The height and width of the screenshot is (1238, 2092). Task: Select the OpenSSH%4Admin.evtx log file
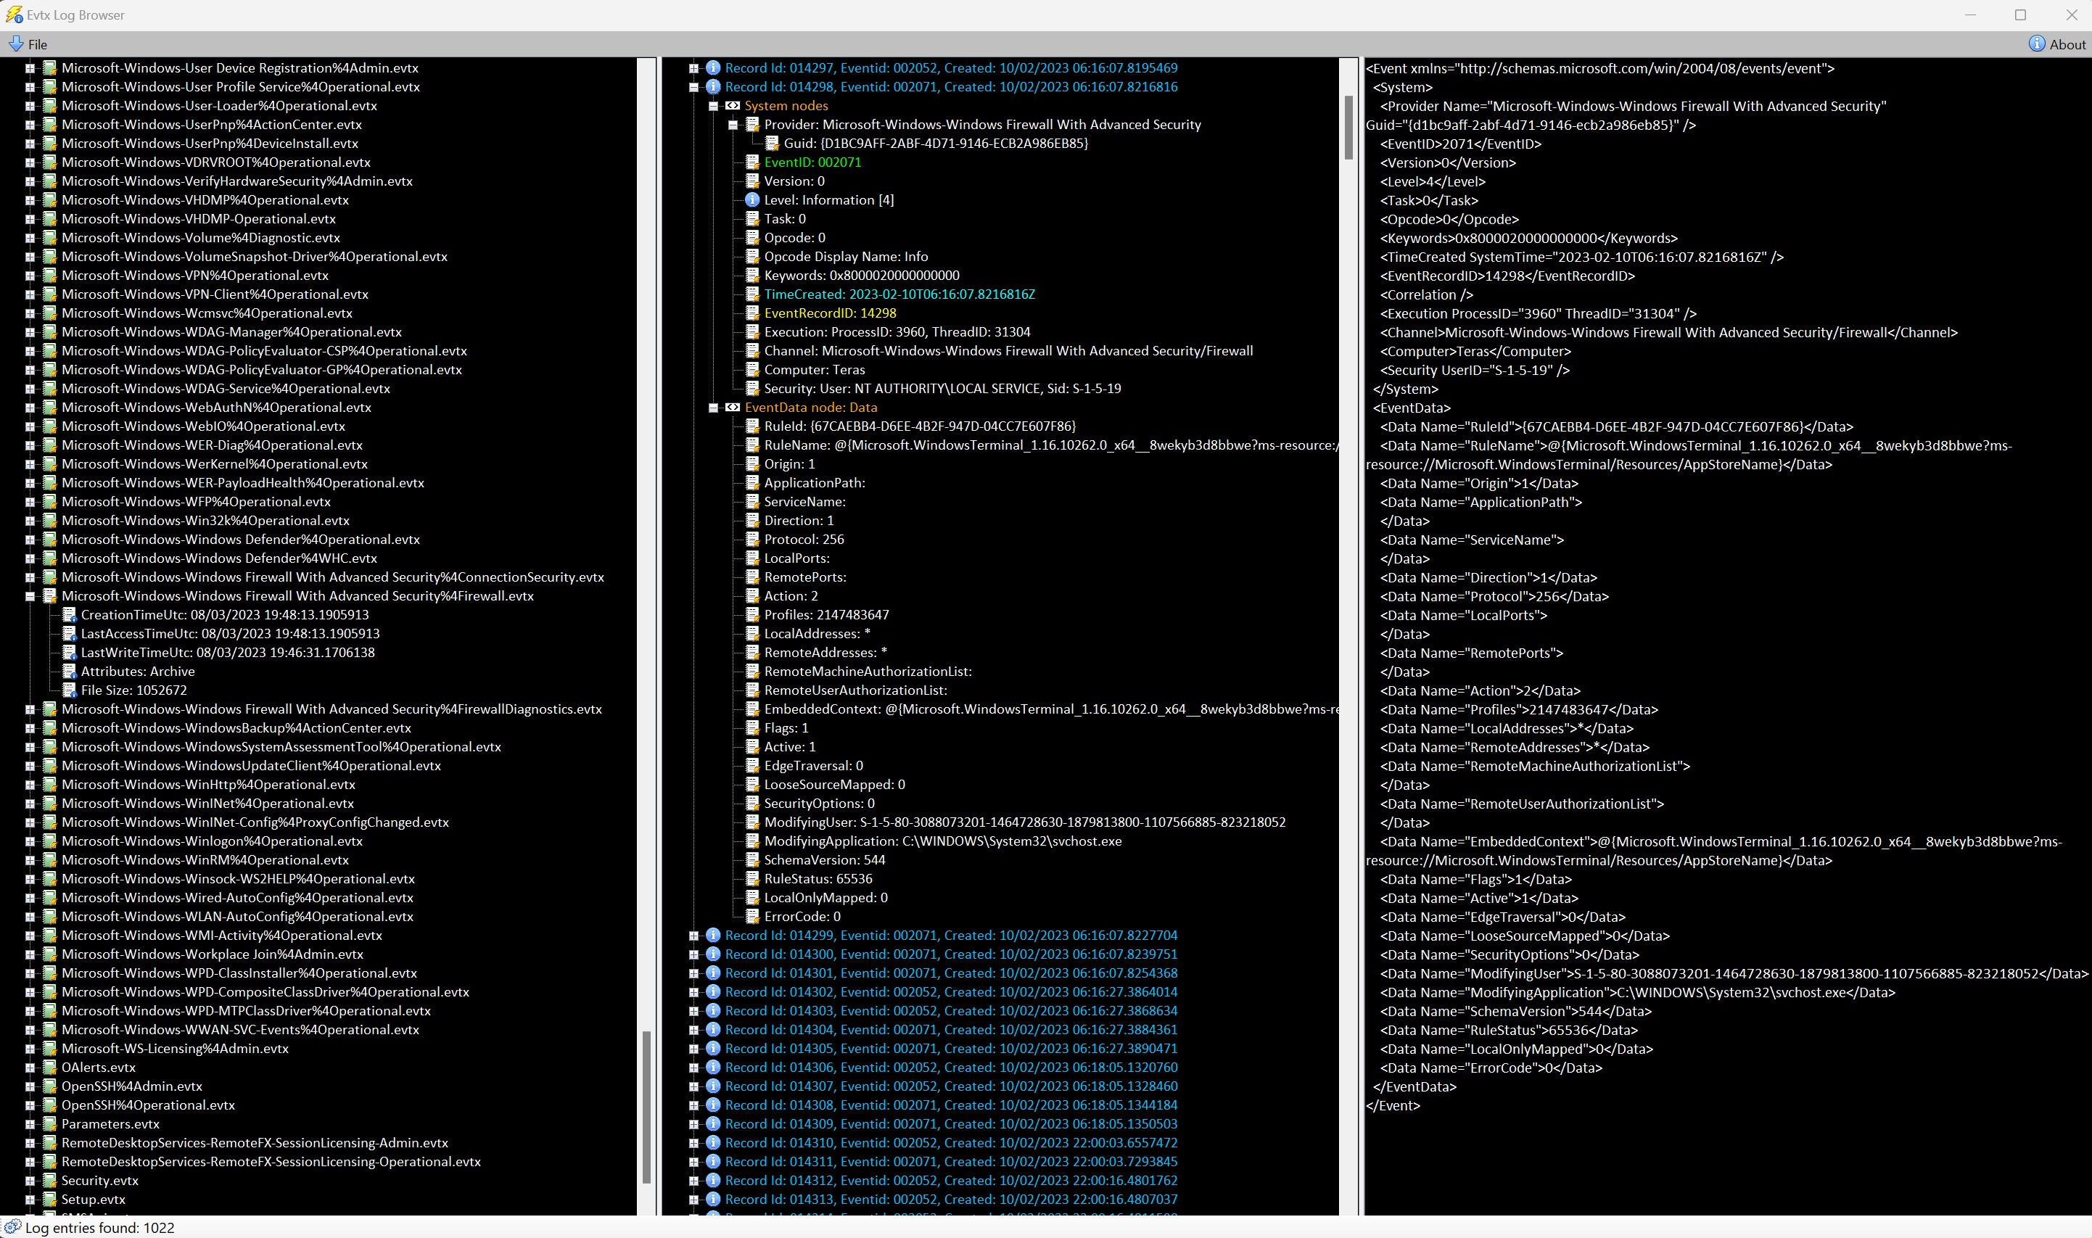[x=133, y=1085]
